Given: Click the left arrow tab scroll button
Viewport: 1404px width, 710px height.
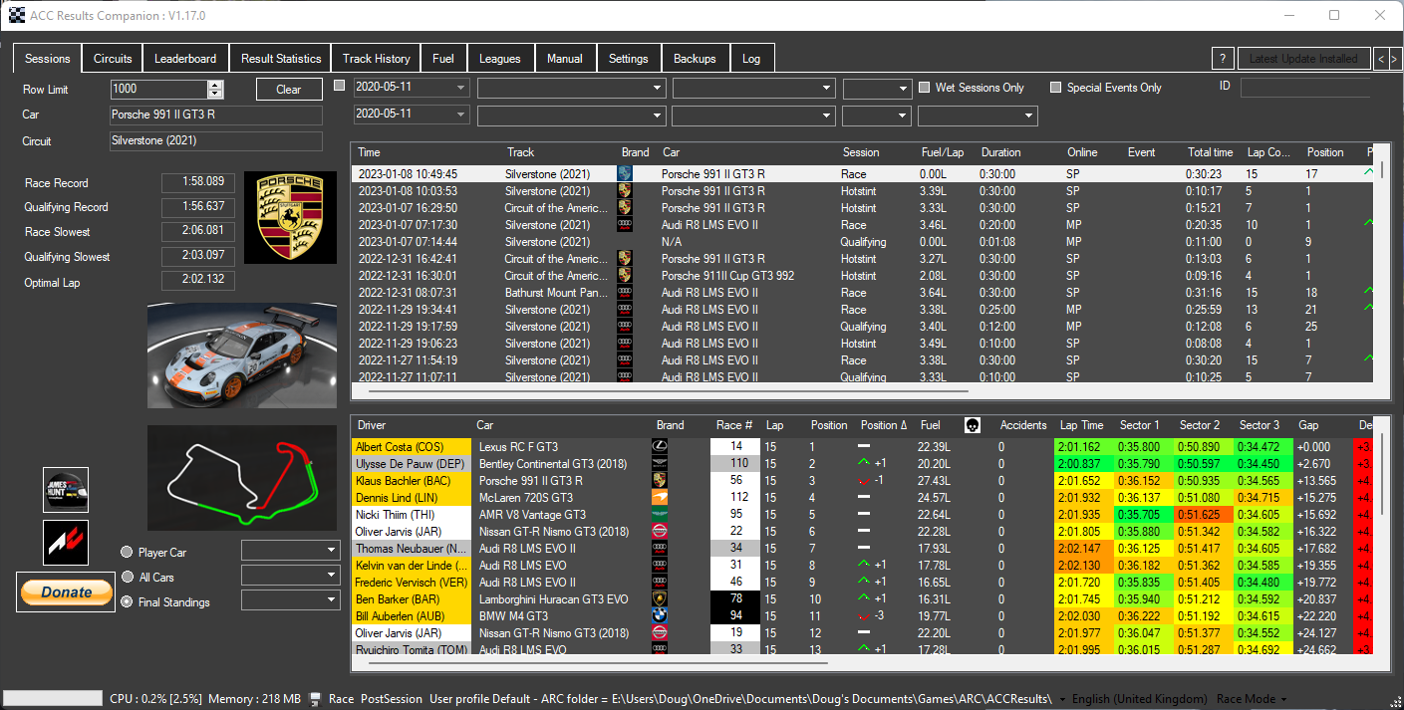Looking at the screenshot, I should pyautogui.click(x=1381, y=59).
